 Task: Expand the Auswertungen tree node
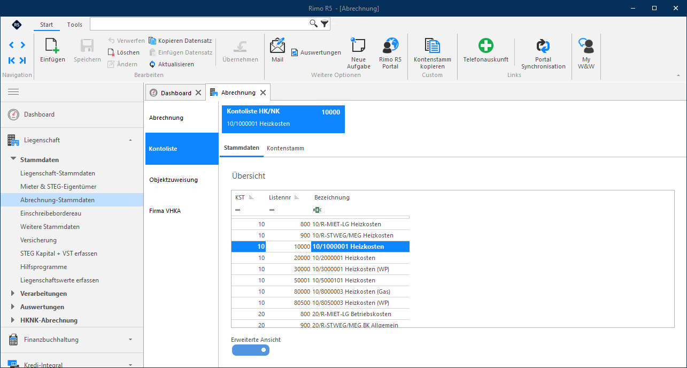(13, 306)
